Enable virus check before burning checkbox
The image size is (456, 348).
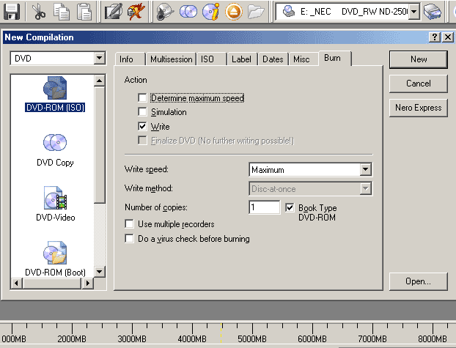click(129, 238)
